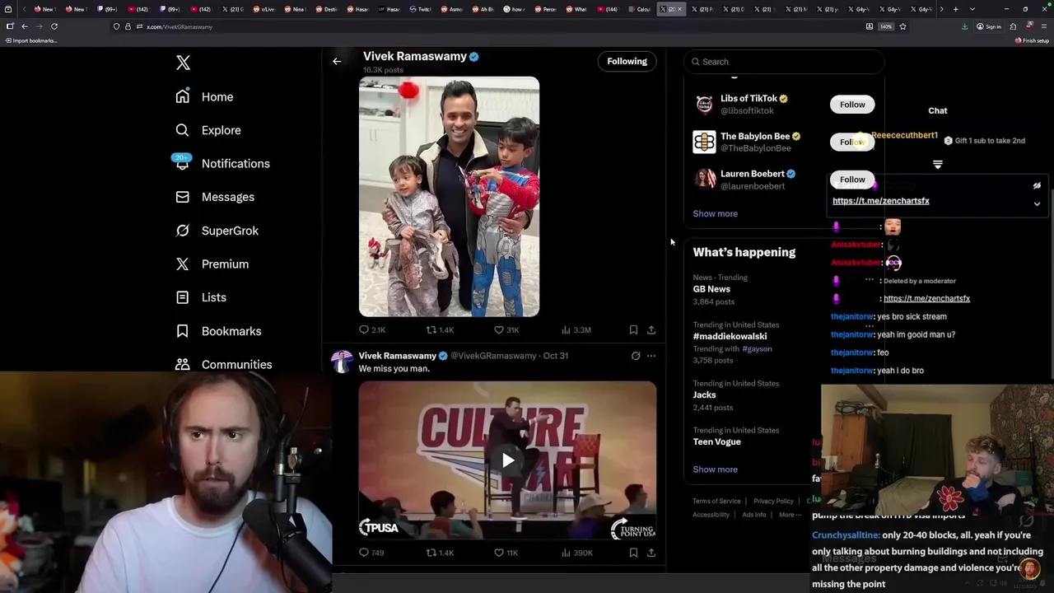Open Bookmarks in the sidebar
This screenshot has height=593, width=1054.
tap(218, 331)
